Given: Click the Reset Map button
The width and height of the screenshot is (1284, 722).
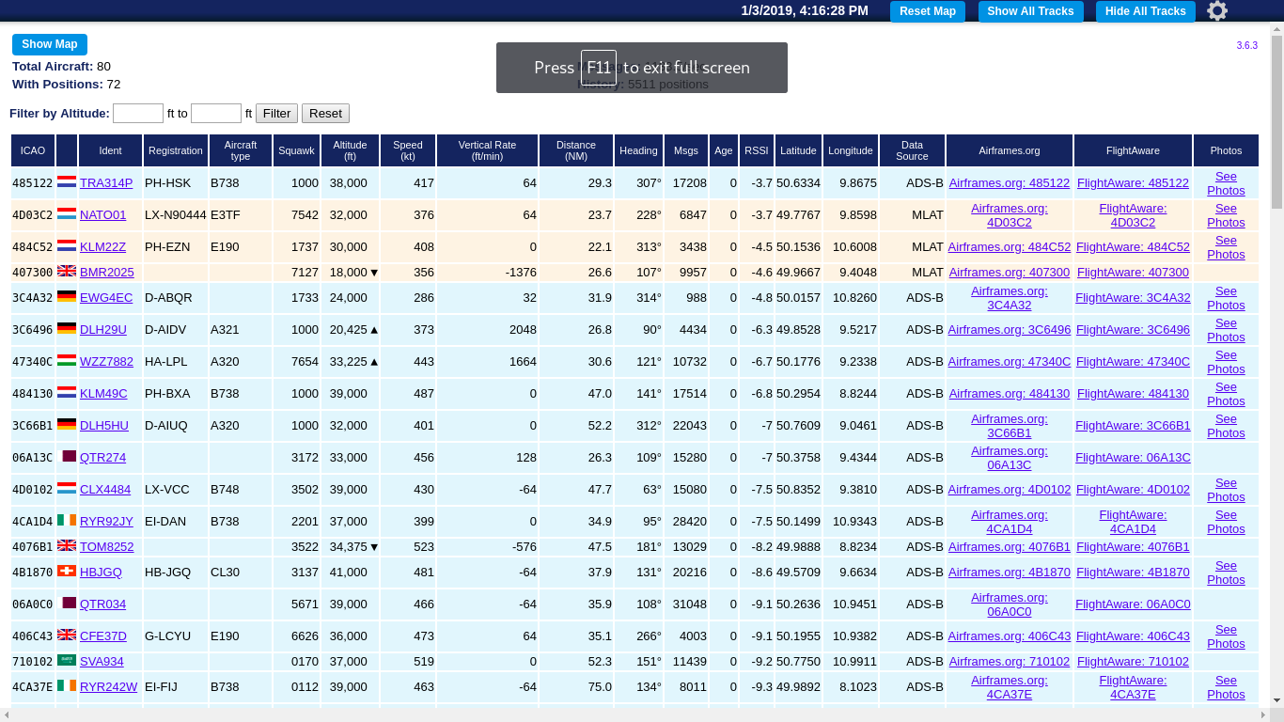Looking at the screenshot, I should pyautogui.click(x=927, y=11).
